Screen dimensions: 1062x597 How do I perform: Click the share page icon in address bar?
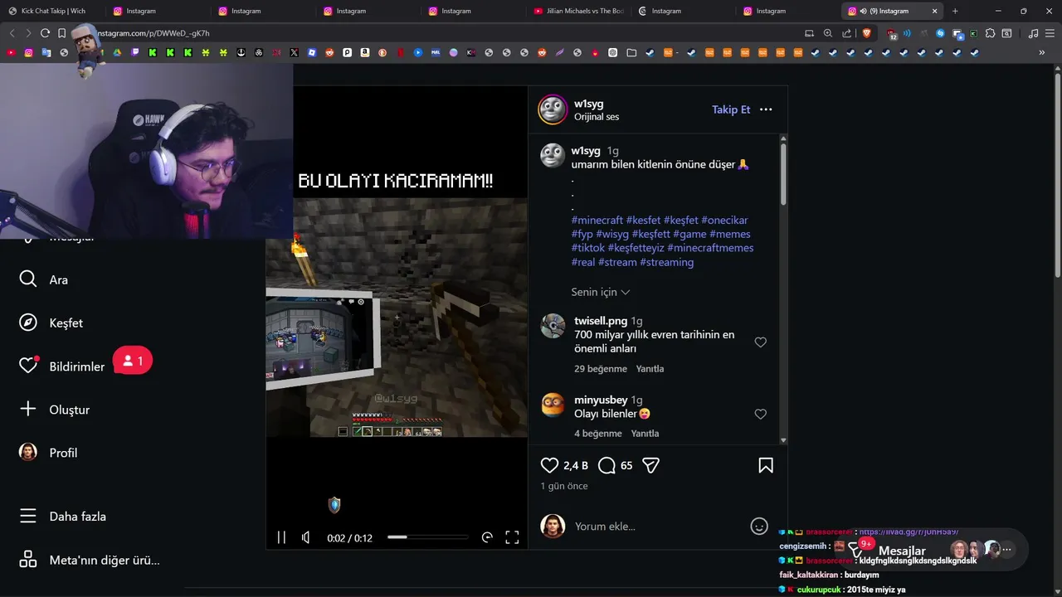(846, 33)
